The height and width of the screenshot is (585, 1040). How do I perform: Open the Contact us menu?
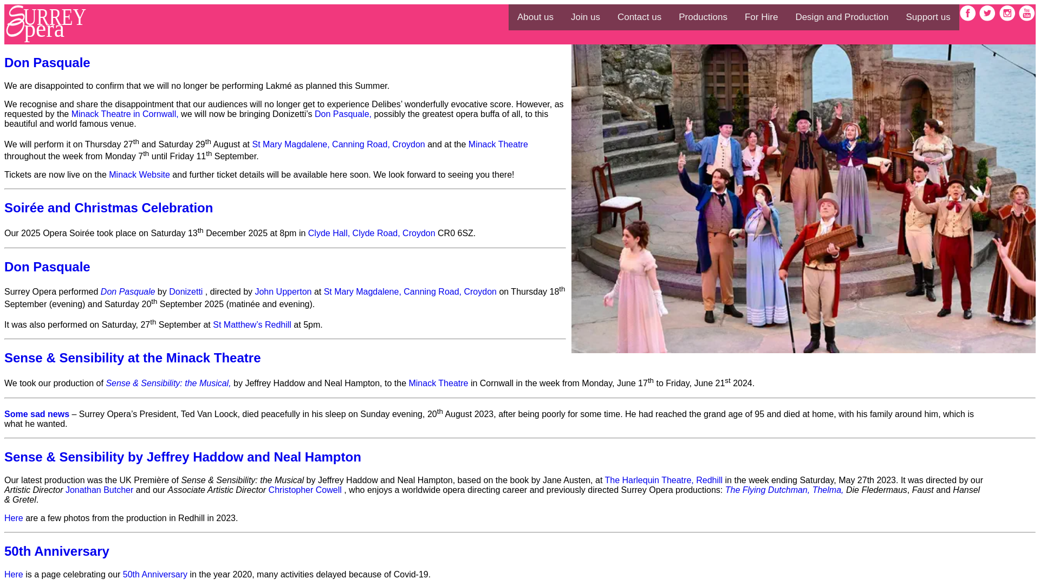coord(639,17)
